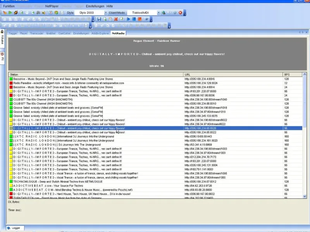
Task: Open the Volume side panel
Action: pos(2,38)
